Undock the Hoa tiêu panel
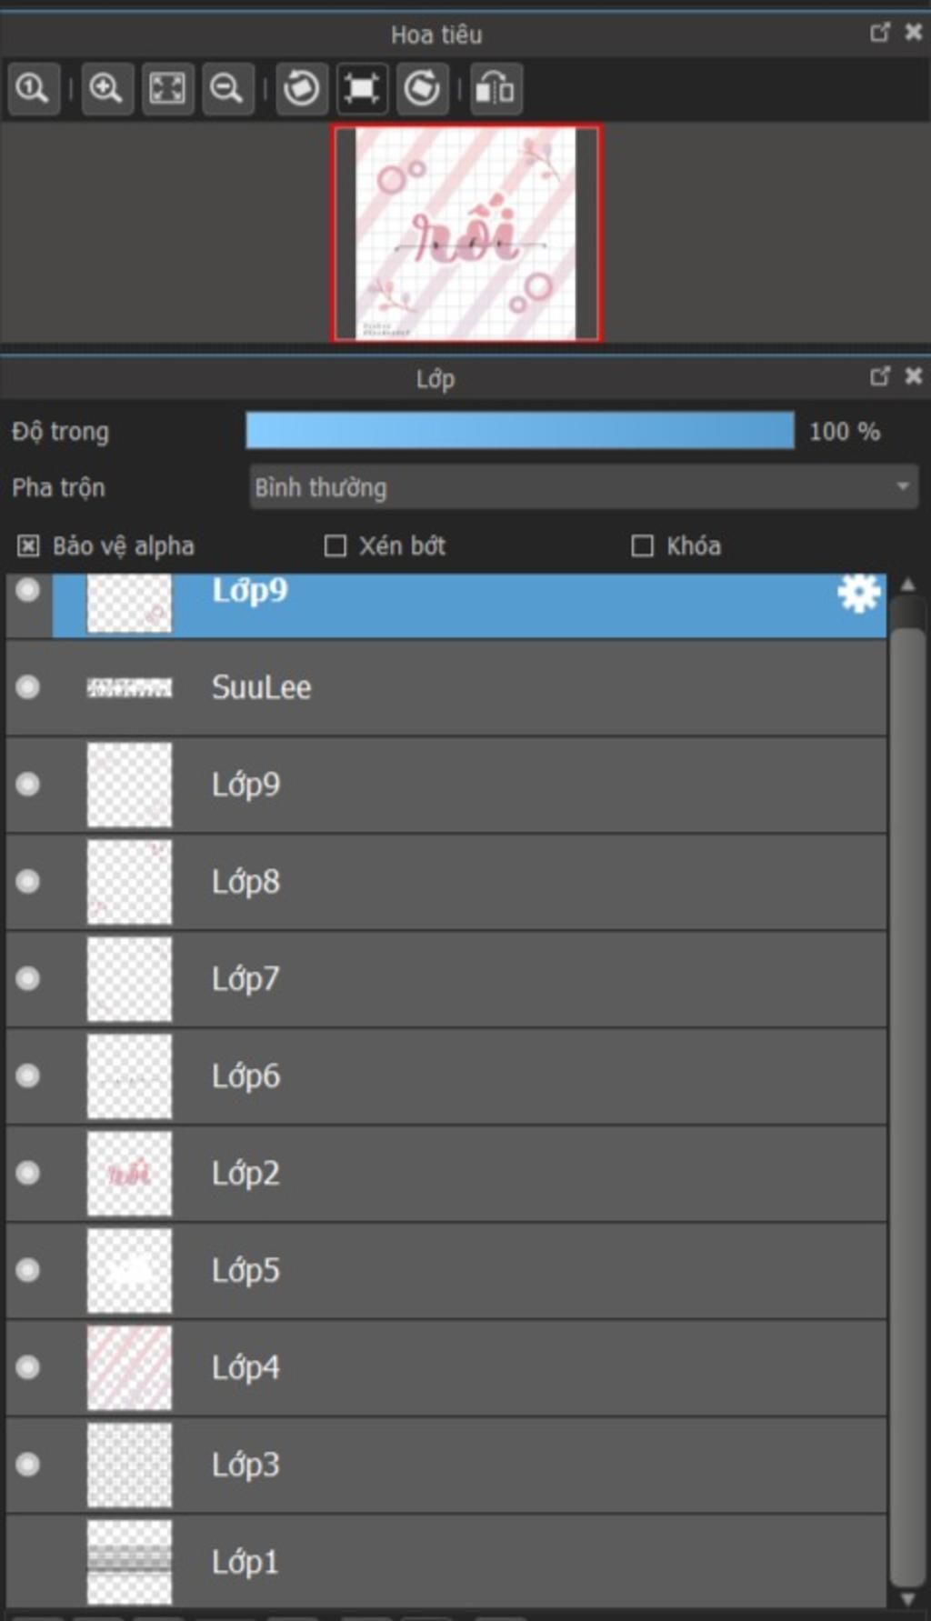Image resolution: width=931 pixels, height=1621 pixels. [879, 33]
